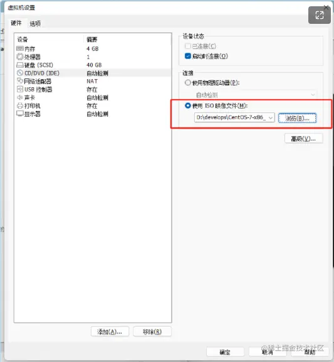
Task: Click the 浏览(B)... button
Action: pyautogui.click(x=297, y=118)
